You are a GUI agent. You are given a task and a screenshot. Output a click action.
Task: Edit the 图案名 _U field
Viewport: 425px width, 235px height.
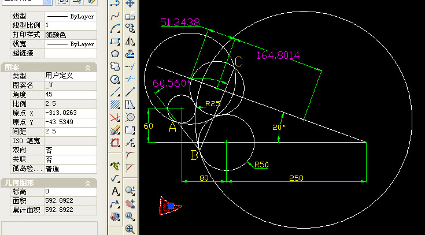71,85
